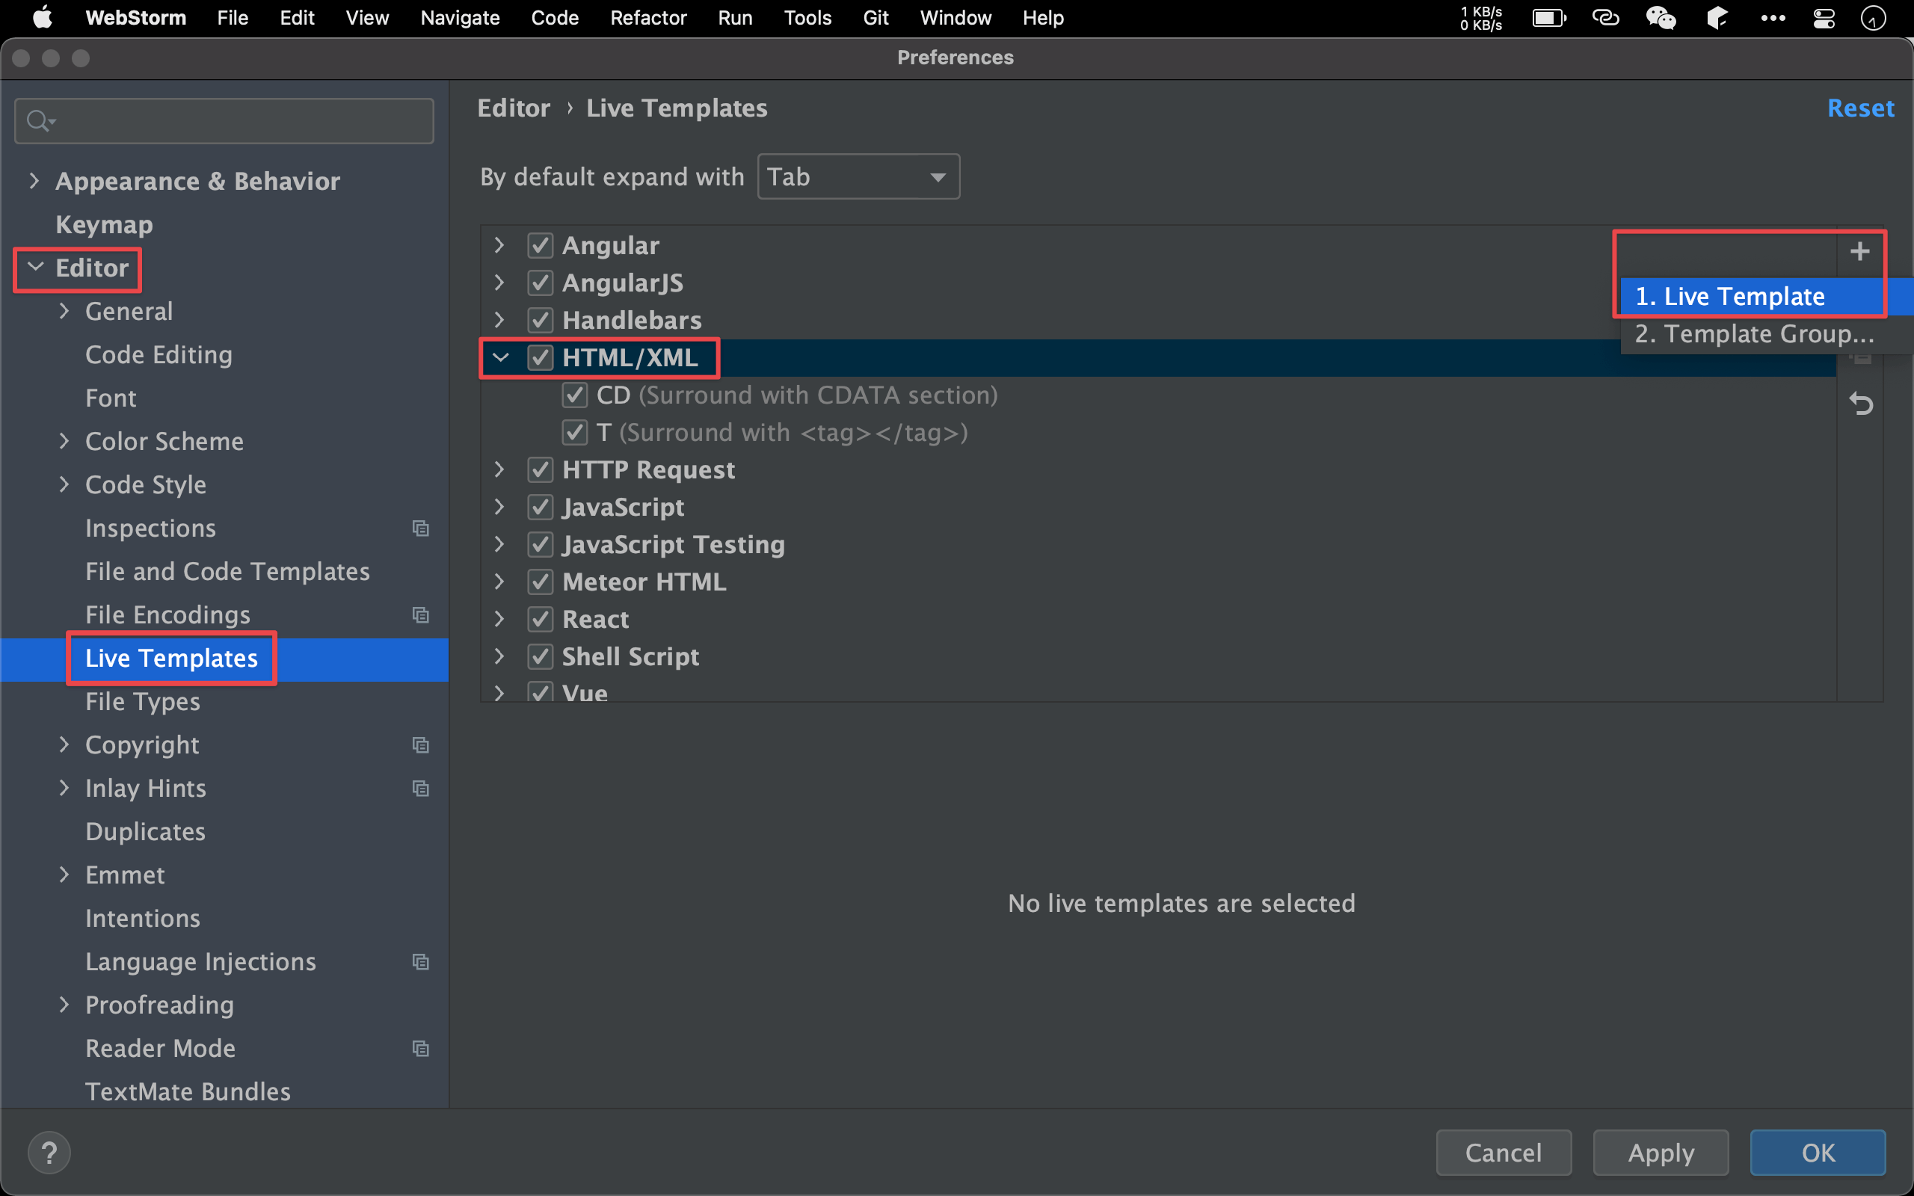The image size is (1914, 1196).
Task: Toggle the CD CDATA template checkbox
Action: coord(574,395)
